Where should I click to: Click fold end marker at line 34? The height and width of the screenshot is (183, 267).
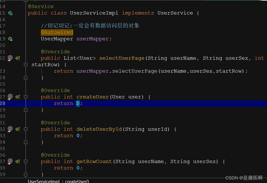pyautogui.click(x=26, y=142)
